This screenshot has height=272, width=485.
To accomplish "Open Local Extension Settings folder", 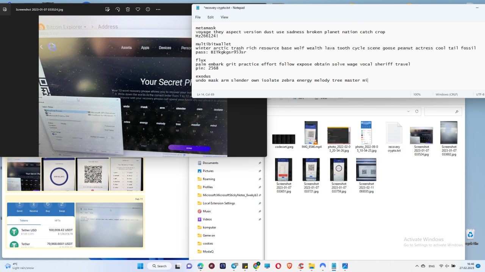I will (219, 203).
